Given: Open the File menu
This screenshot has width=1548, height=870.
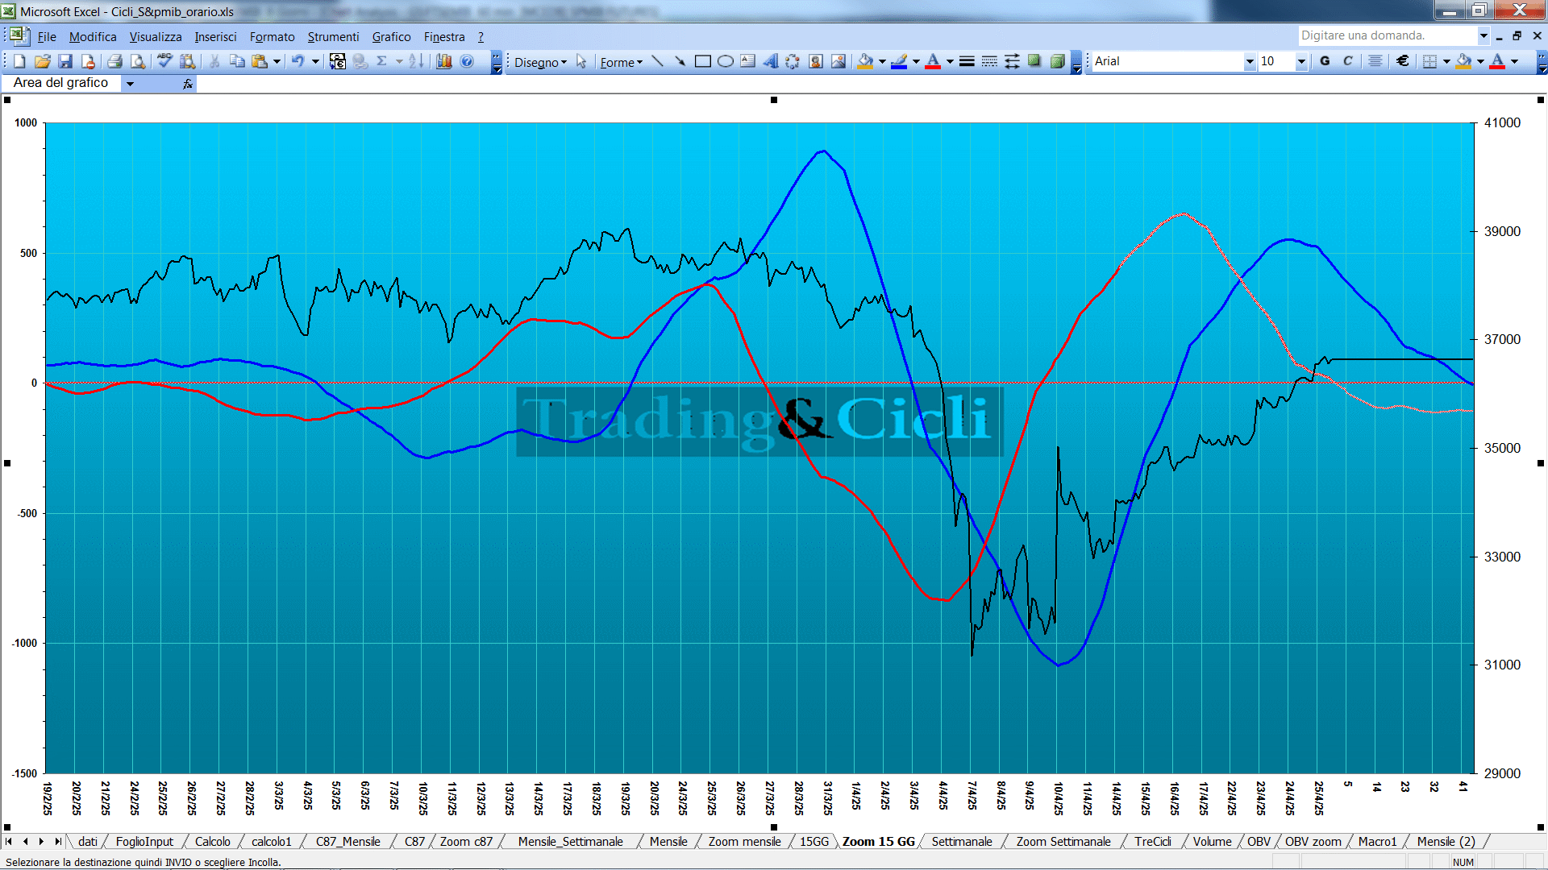Looking at the screenshot, I should point(47,37).
